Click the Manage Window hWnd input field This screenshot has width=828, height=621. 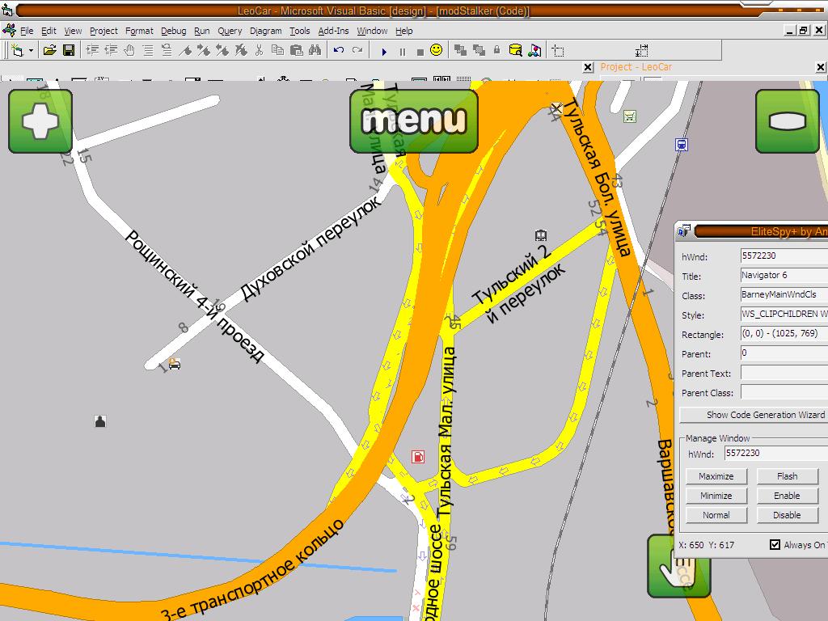pyautogui.click(x=775, y=454)
